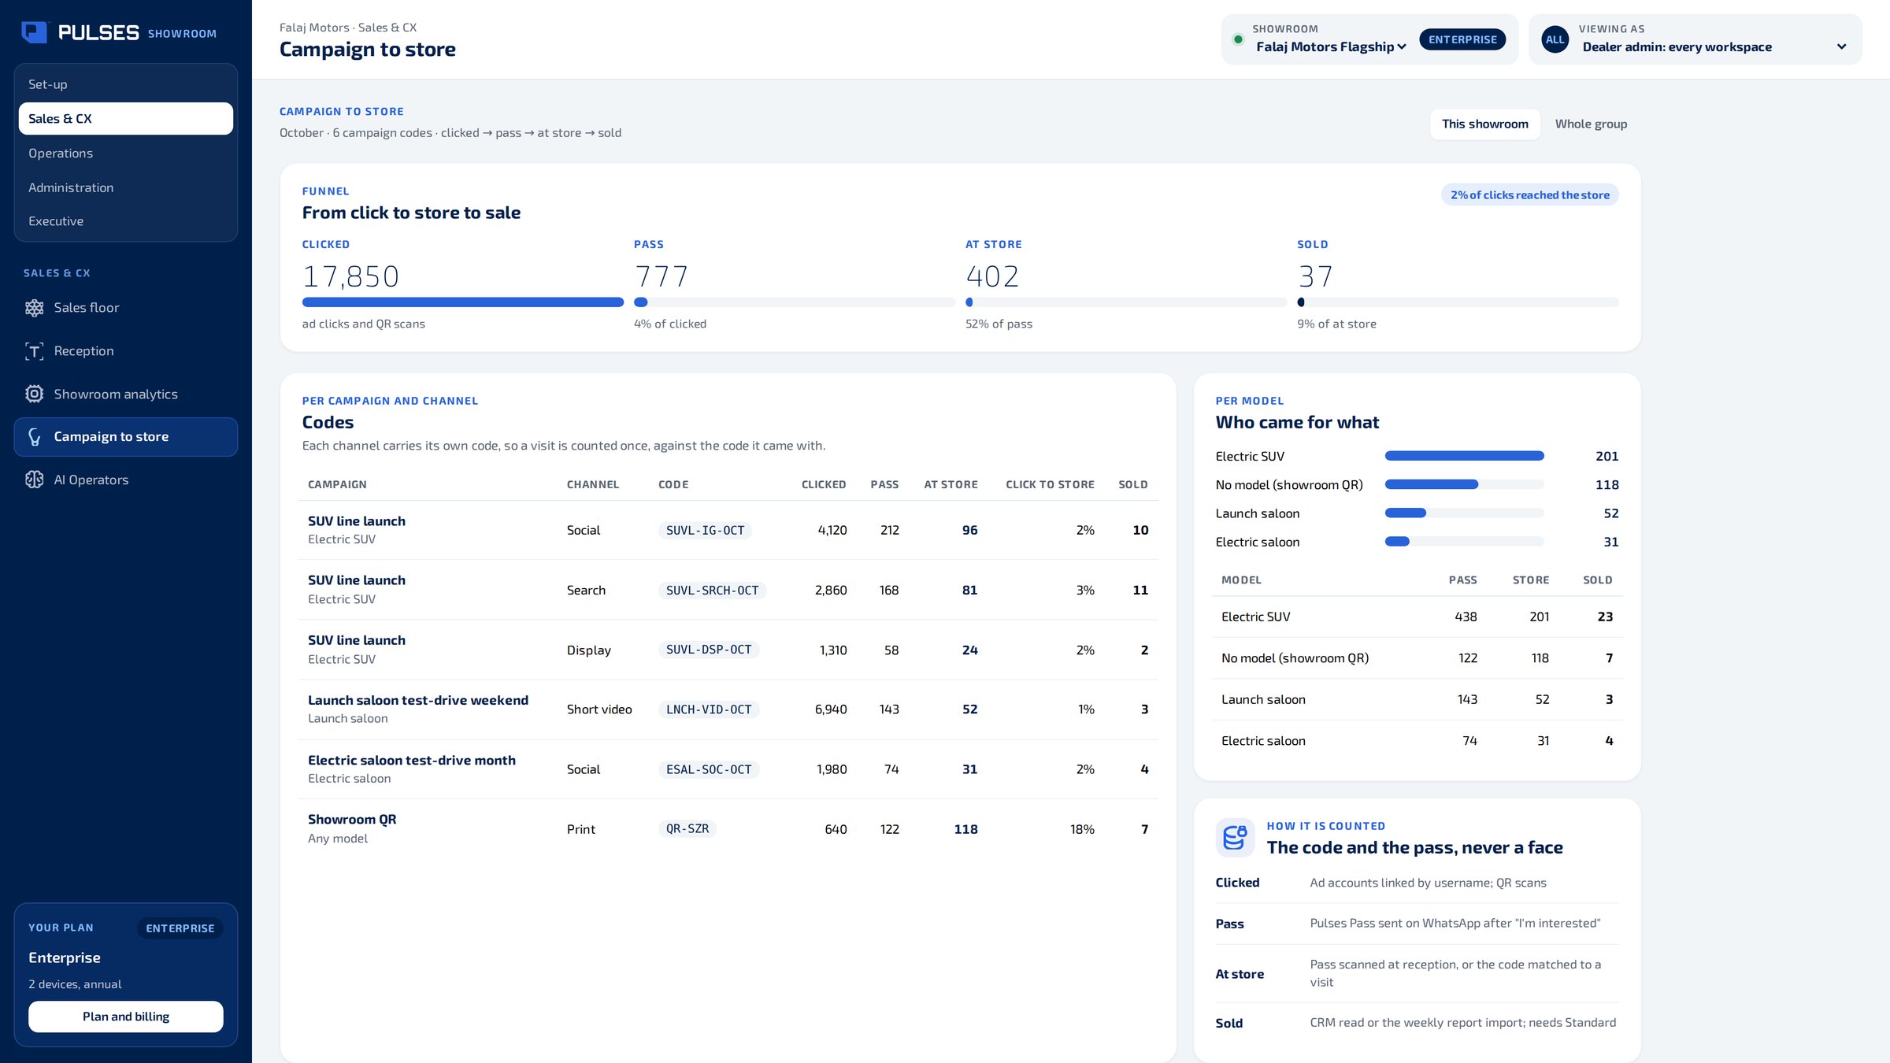This screenshot has height=1063, width=1890.
Task: Click Electric saloon test-drive month campaign
Action: [412, 760]
